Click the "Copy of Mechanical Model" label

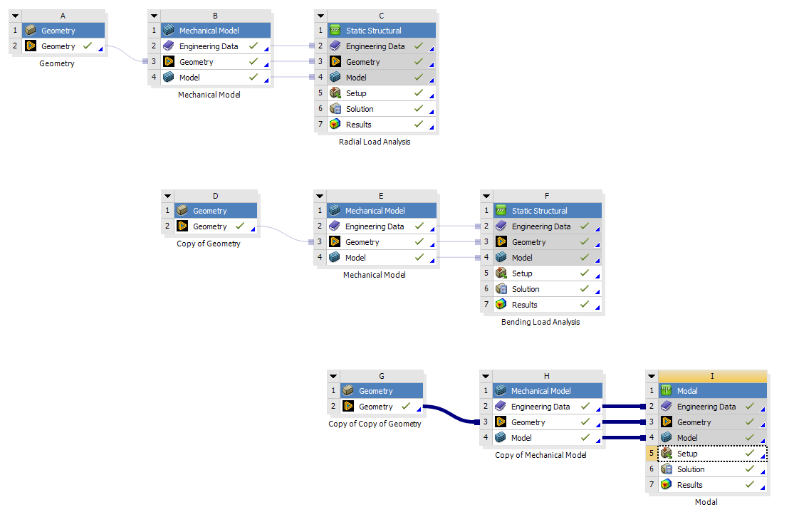pos(540,455)
